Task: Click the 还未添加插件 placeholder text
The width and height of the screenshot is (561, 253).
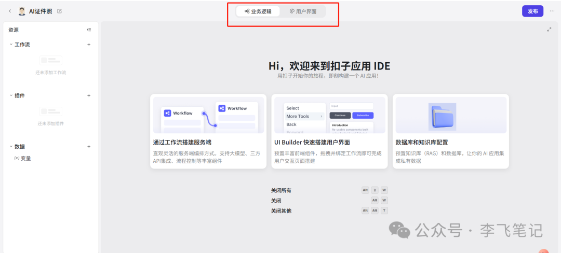Action: pos(51,124)
